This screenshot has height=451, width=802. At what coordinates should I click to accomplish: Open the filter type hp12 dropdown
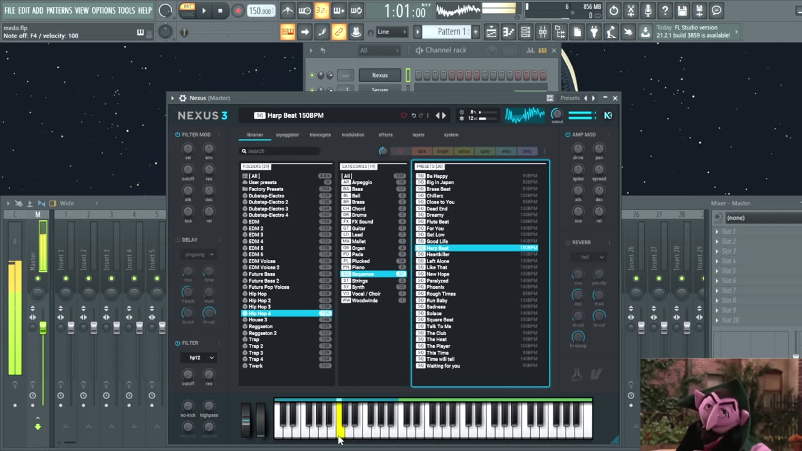pos(199,358)
